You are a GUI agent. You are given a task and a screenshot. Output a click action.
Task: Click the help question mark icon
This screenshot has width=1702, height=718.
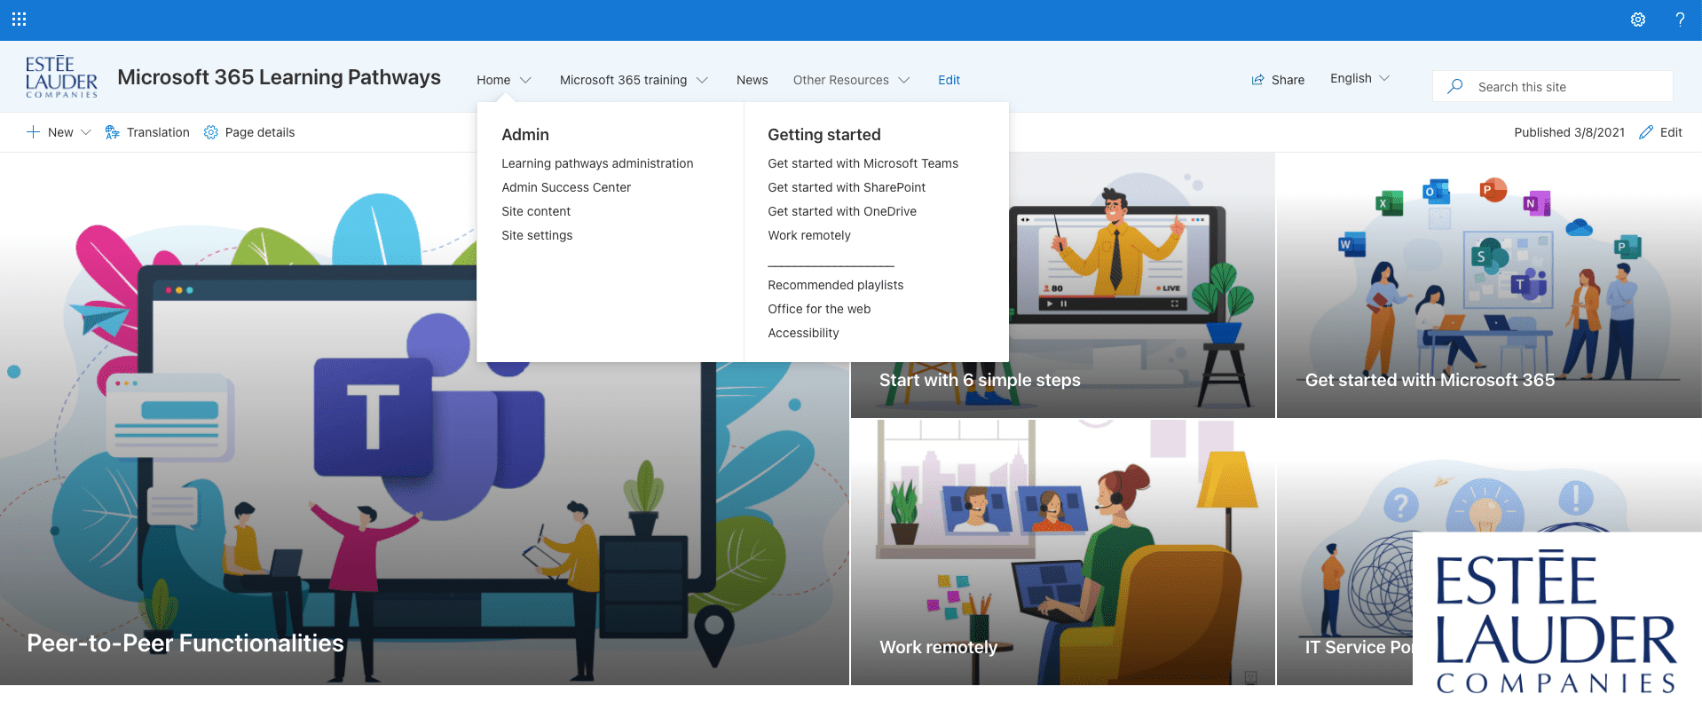pyautogui.click(x=1680, y=20)
